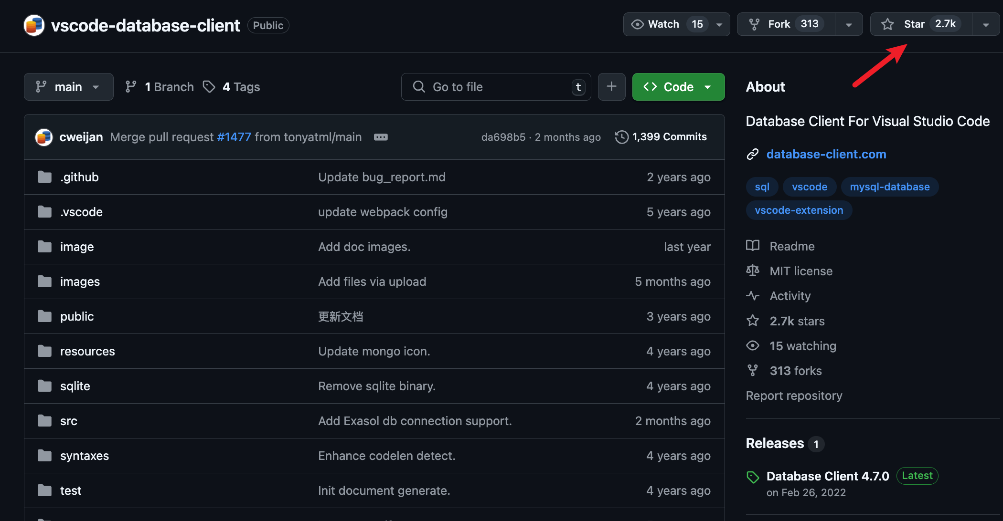Screen dimensions: 1003x521
Task: Click the history clock icon by Commits
Action: click(621, 137)
